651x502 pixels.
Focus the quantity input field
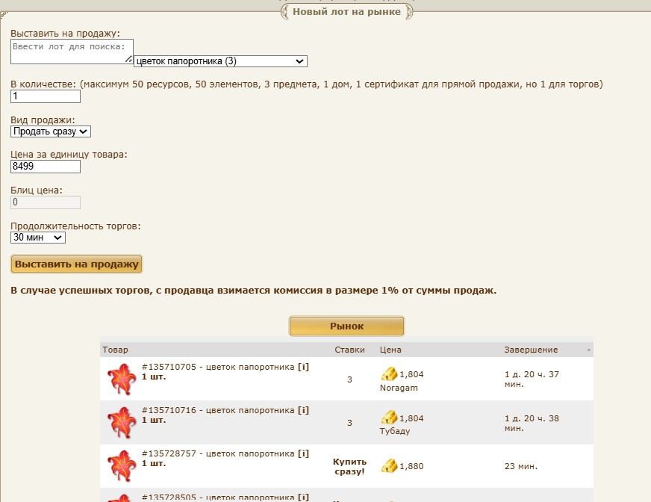click(46, 96)
